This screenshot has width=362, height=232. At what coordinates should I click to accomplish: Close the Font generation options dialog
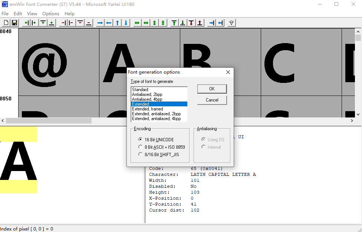point(228,72)
